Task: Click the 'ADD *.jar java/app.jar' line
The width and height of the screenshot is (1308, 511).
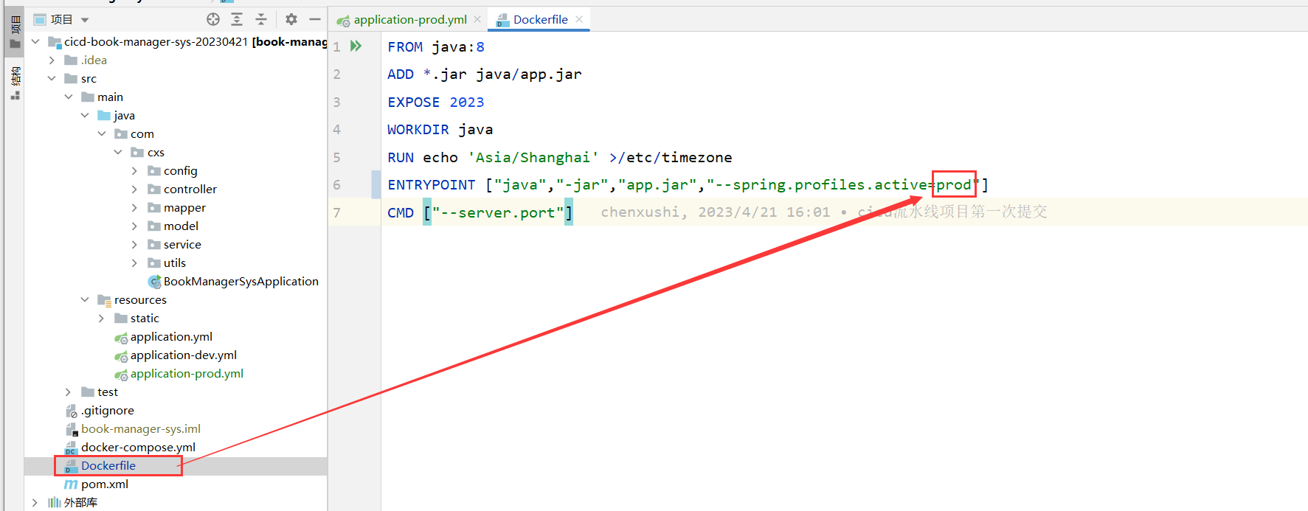Action: click(485, 74)
